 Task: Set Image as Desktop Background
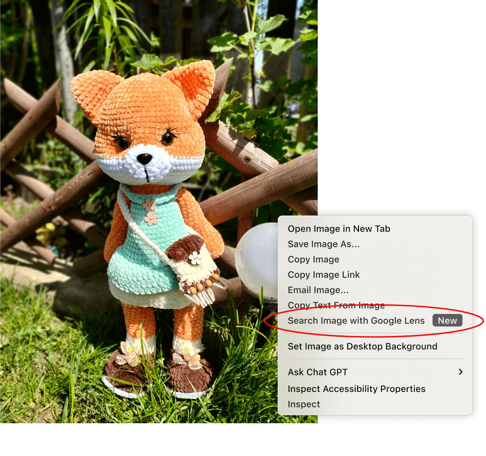click(x=363, y=346)
